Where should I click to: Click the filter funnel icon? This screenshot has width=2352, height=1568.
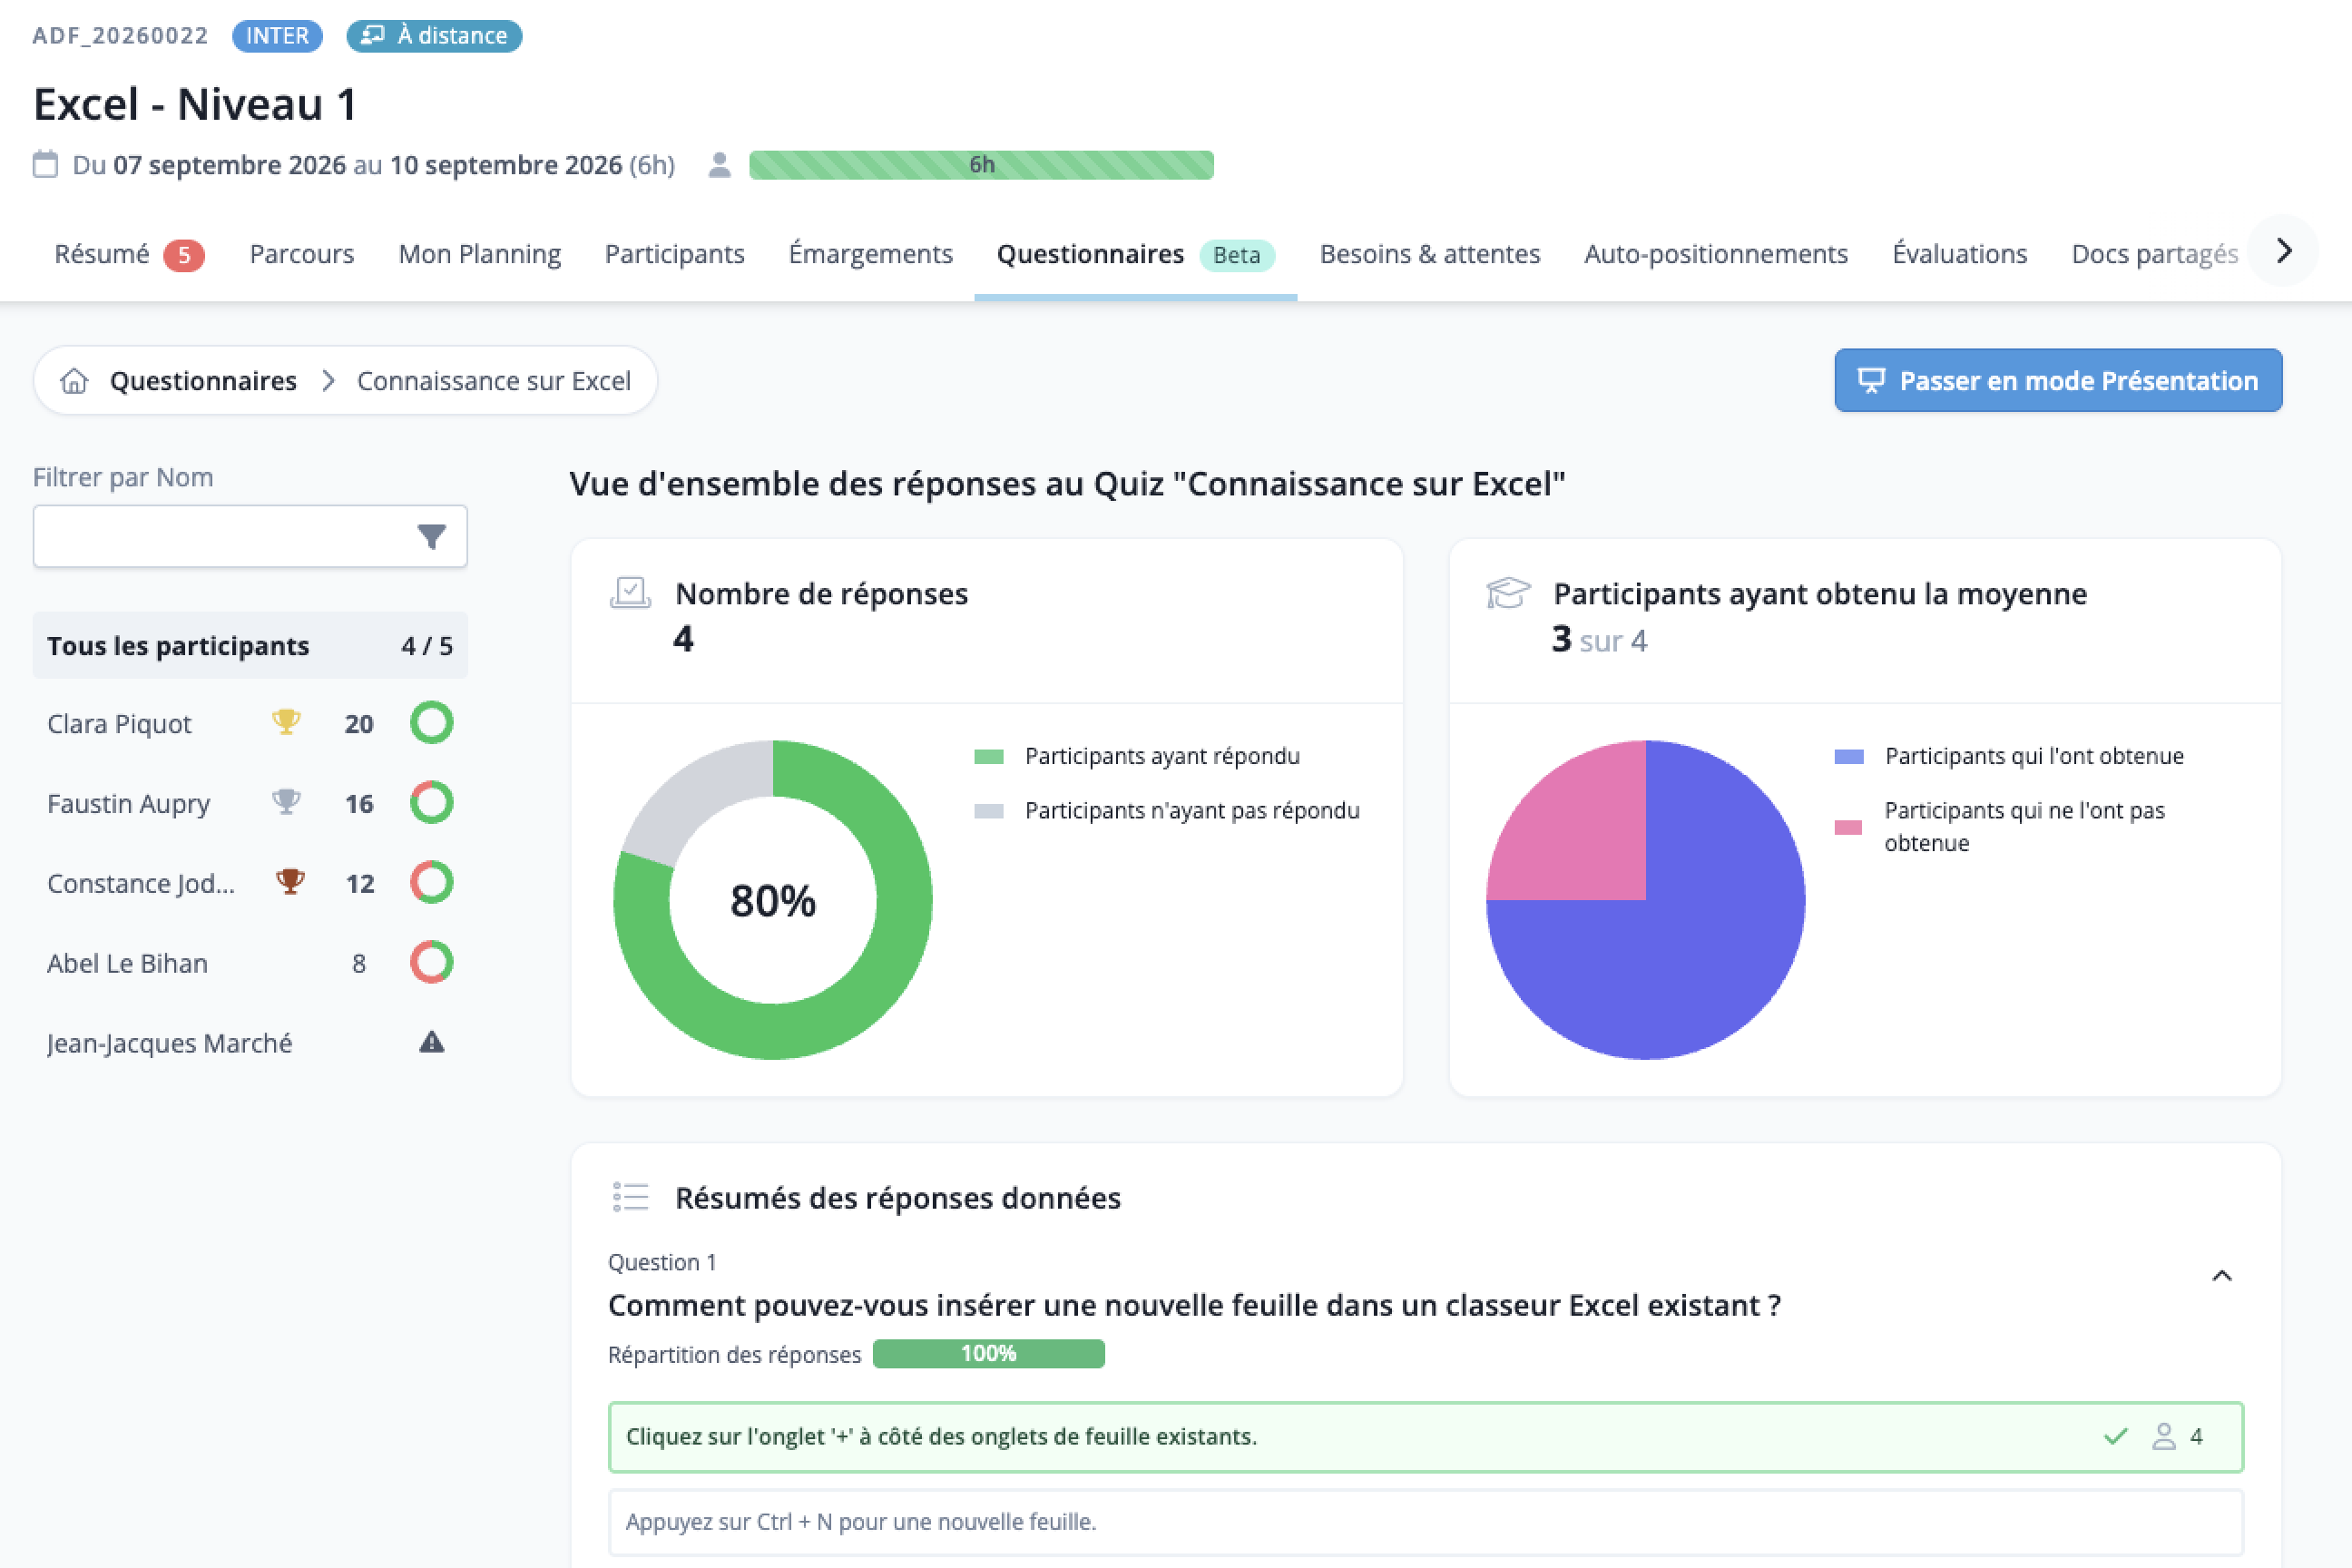pyautogui.click(x=431, y=537)
